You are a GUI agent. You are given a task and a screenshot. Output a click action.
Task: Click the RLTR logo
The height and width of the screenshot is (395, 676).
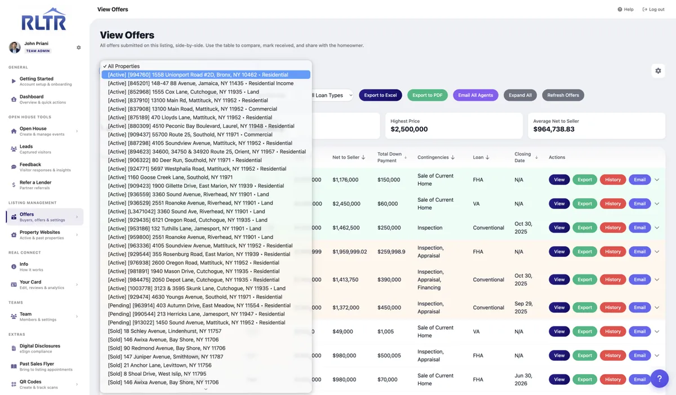(x=44, y=19)
